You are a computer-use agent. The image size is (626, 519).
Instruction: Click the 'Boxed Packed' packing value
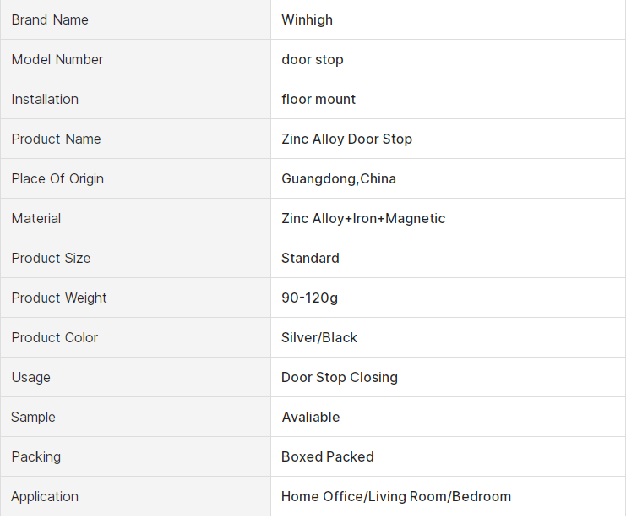328,456
